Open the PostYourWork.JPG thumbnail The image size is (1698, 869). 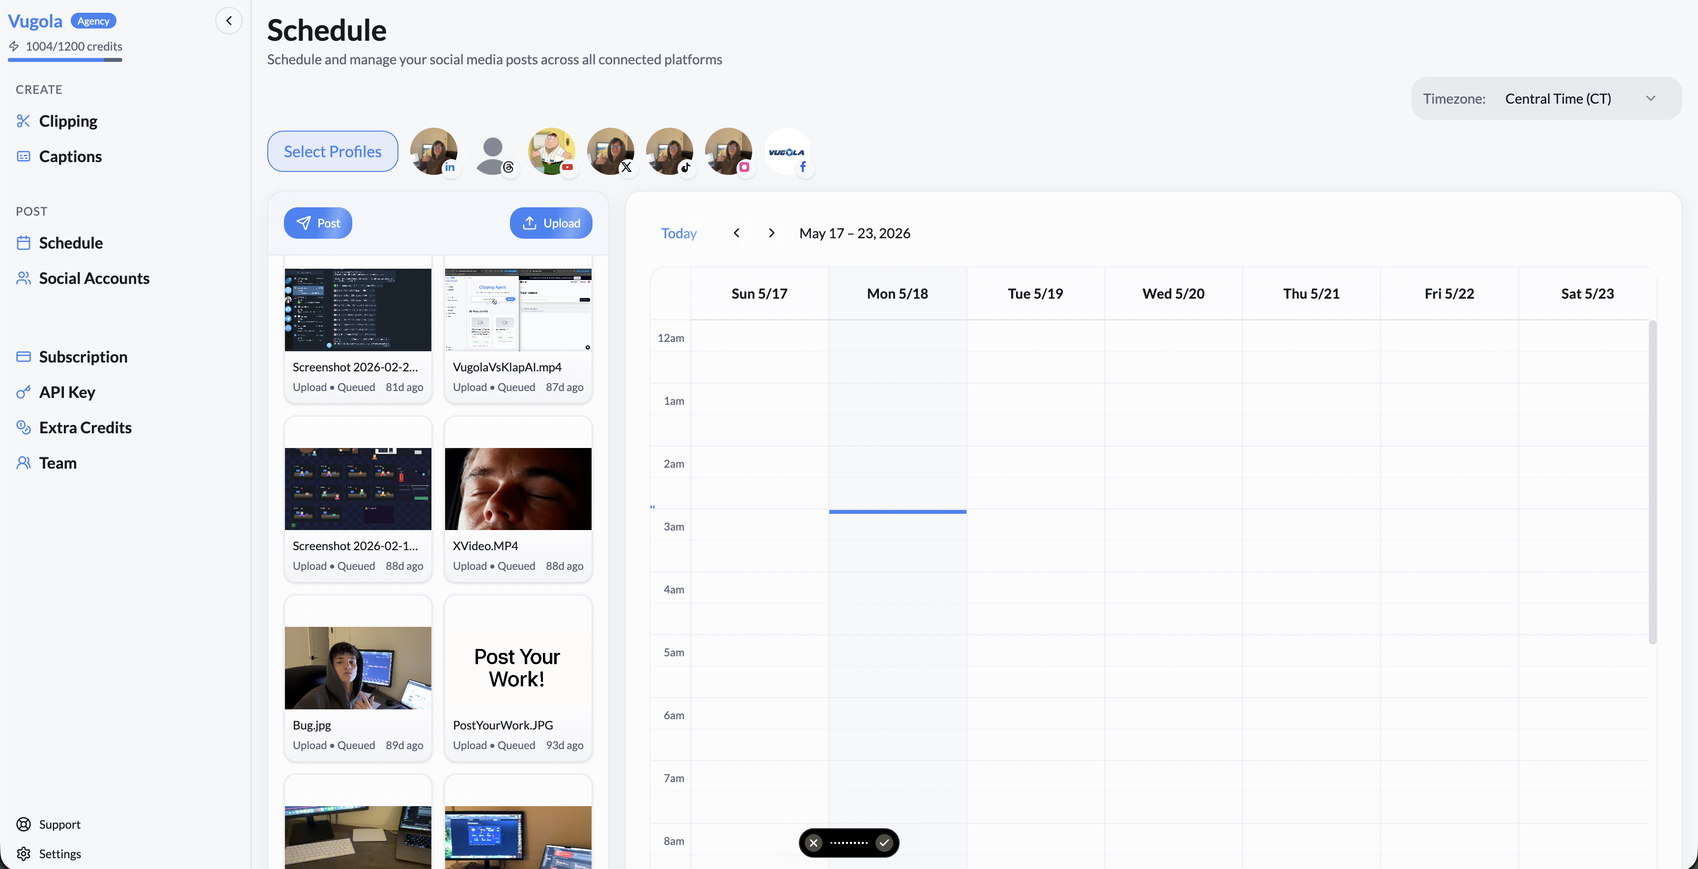click(518, 668)
